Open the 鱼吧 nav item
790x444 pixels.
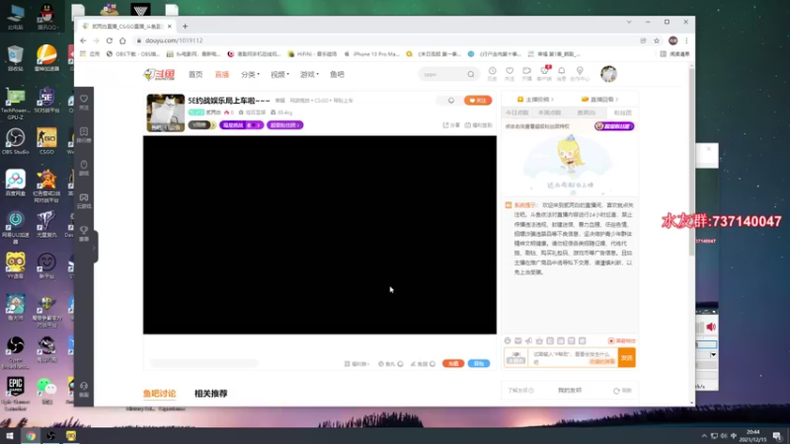337,75
